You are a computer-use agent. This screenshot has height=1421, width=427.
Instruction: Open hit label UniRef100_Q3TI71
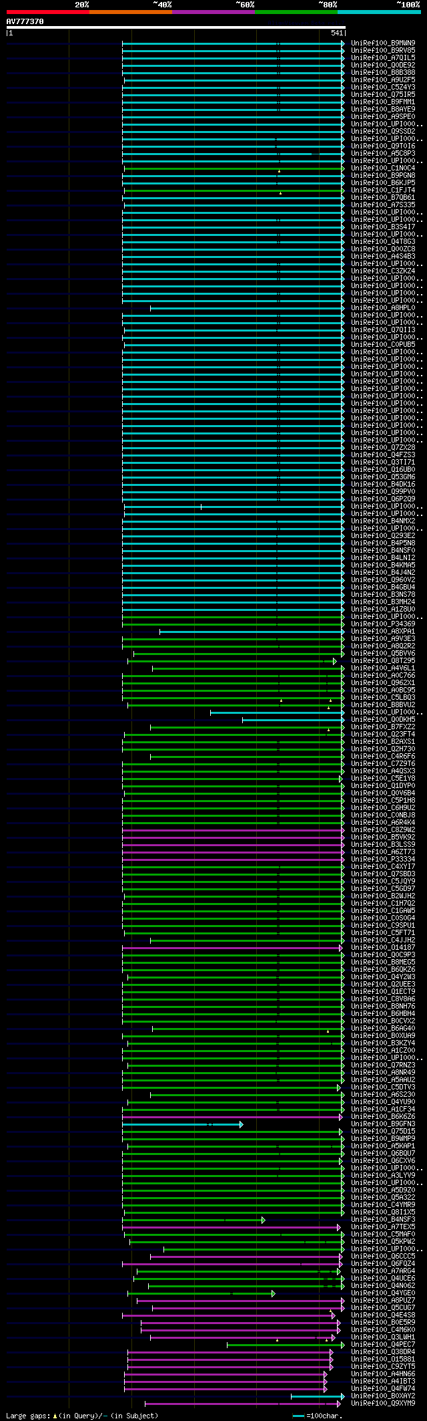(383, 463)
